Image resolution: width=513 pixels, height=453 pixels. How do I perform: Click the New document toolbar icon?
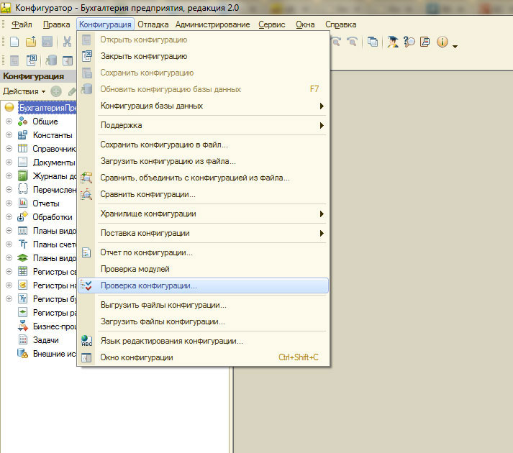pos(14,42)
